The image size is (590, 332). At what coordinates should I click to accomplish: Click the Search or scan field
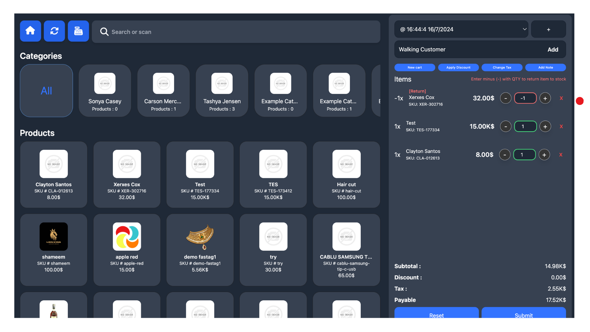pos(240,32)
